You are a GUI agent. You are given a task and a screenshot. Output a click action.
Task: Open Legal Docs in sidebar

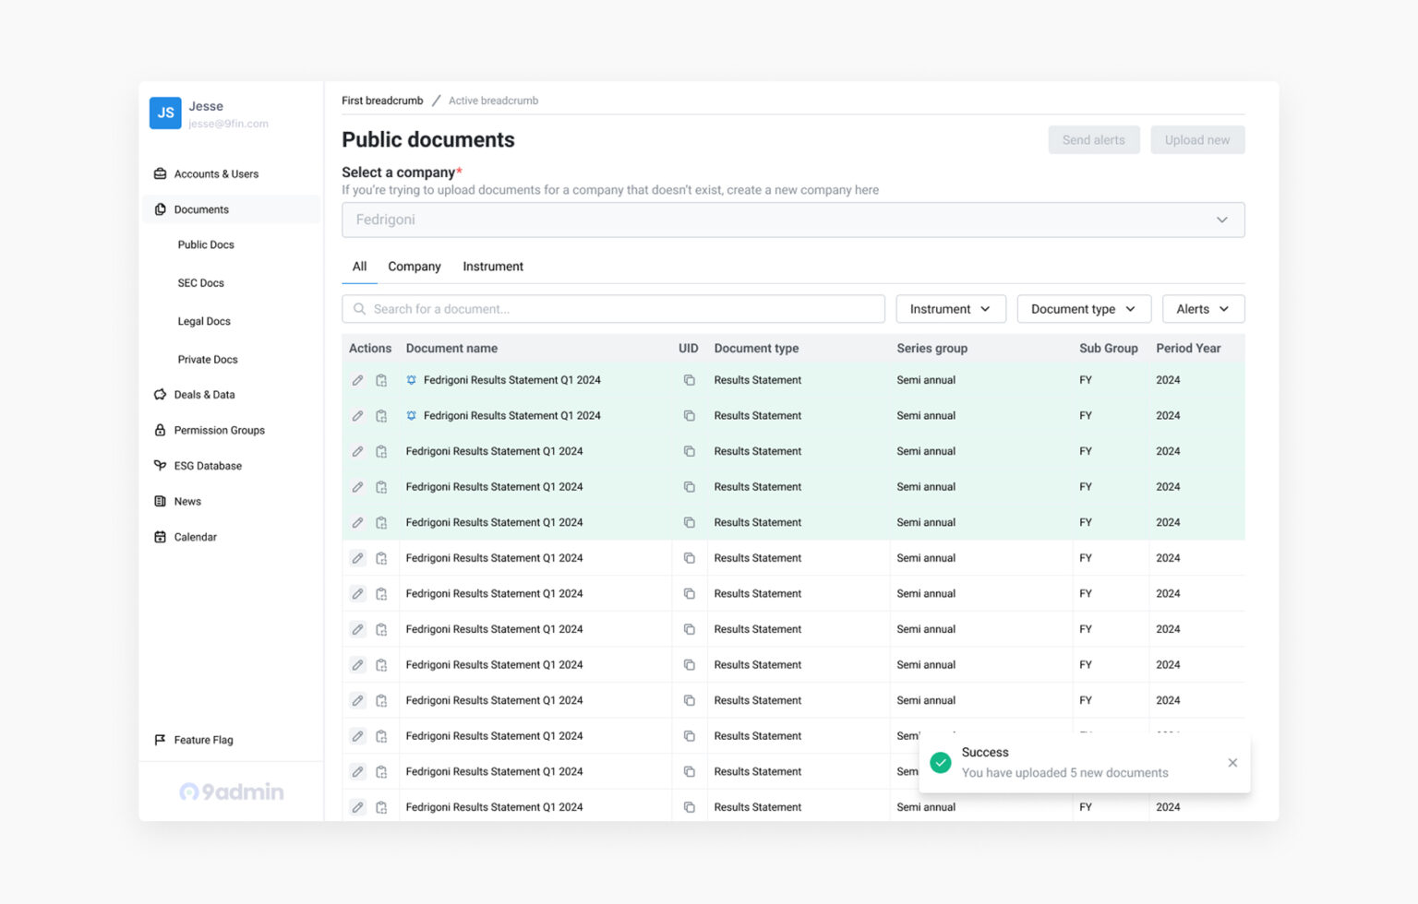(x=204, y=322)
